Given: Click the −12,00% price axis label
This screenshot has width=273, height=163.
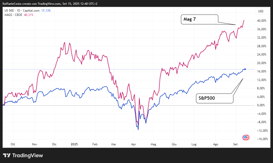Looking at the screenshot, I should (262, 130).
